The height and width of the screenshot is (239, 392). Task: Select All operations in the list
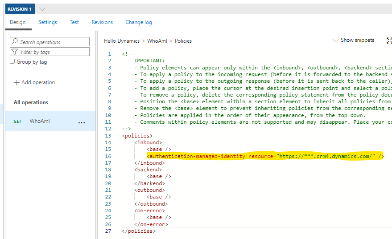click(31, 102)
